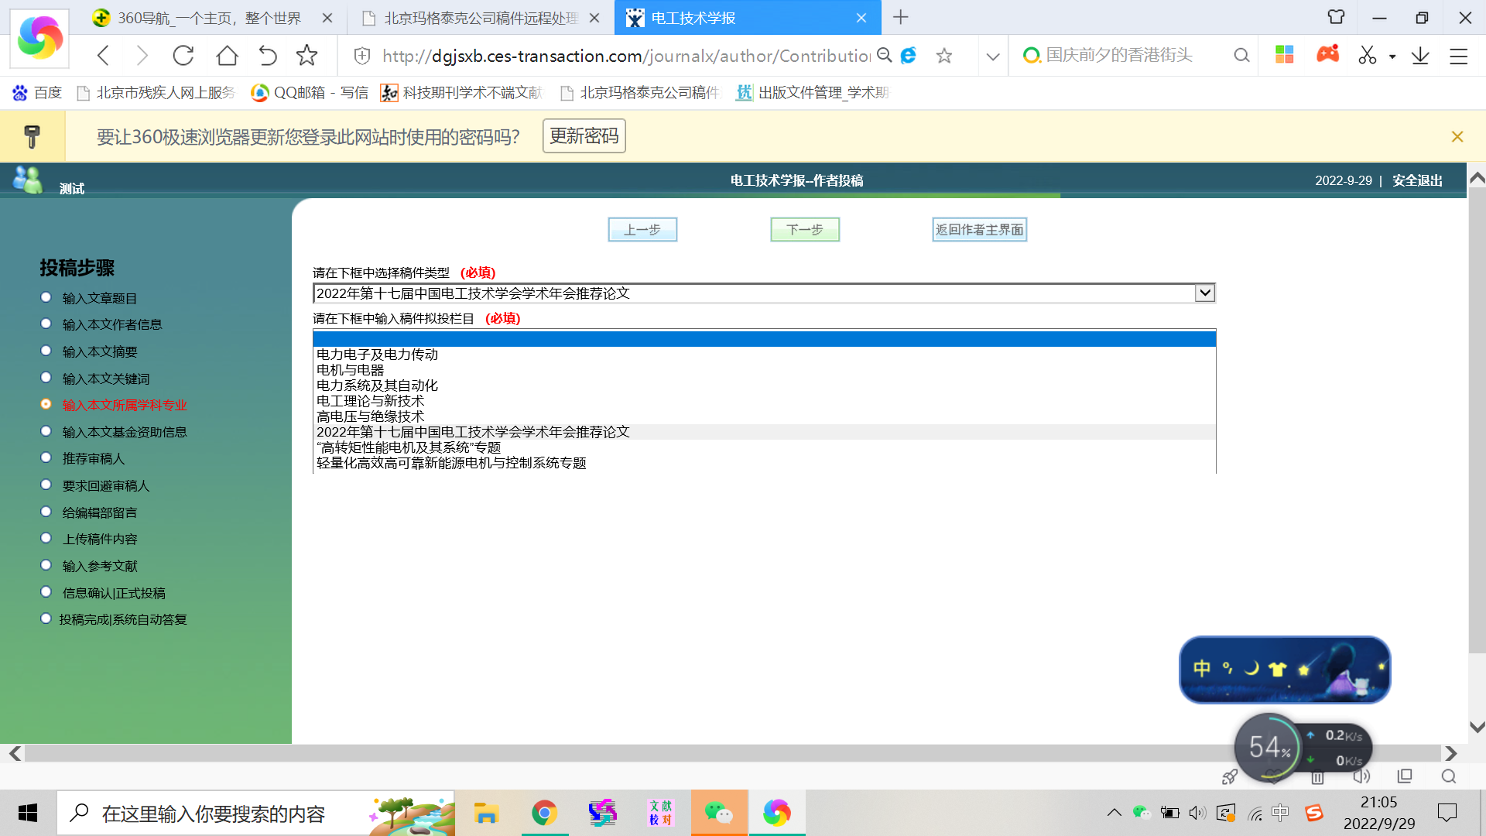Click the 下一步 button

(x=804, y=230)
